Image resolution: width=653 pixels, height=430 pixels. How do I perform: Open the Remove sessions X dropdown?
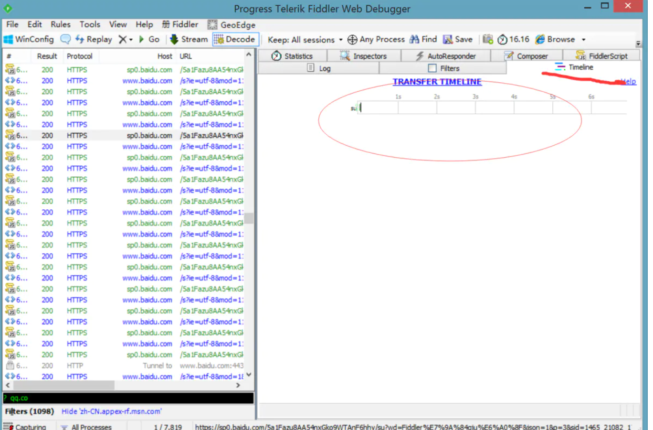[126, 40]
